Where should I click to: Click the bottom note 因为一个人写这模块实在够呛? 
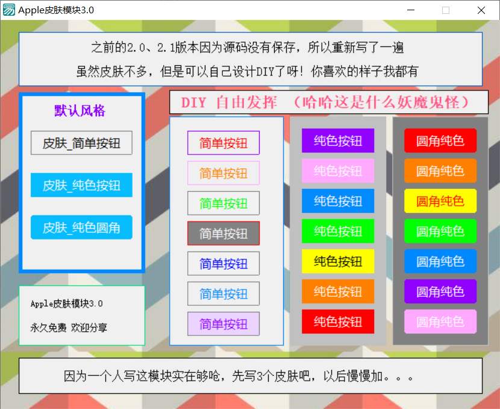pyautogui.click(x=239, y=376)
